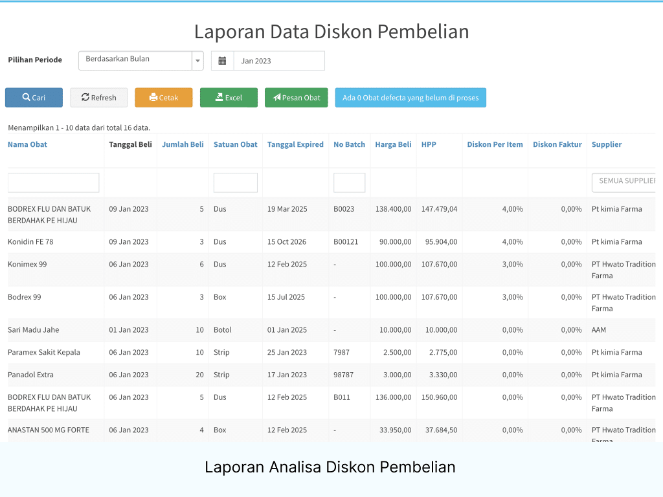The width and height of the screenshot is (663, 497).
Task: Click the Tanggal Beli column header
Action: point(130,144)
